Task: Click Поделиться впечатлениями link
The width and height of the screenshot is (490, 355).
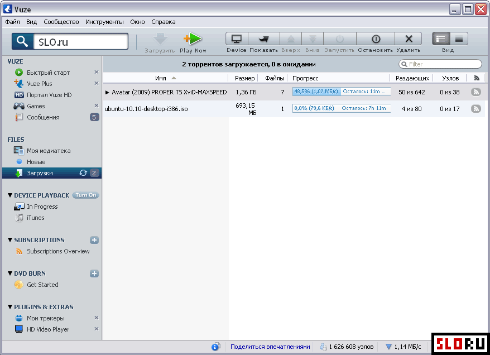Action: pyautogui.click(x=270, y=347)
